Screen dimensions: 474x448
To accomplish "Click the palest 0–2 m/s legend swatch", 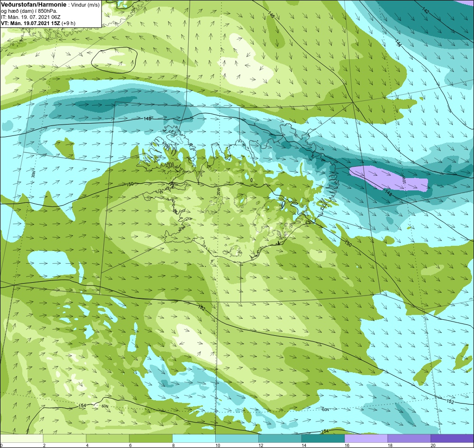I will pyautogui.click(x=21, y=438).
